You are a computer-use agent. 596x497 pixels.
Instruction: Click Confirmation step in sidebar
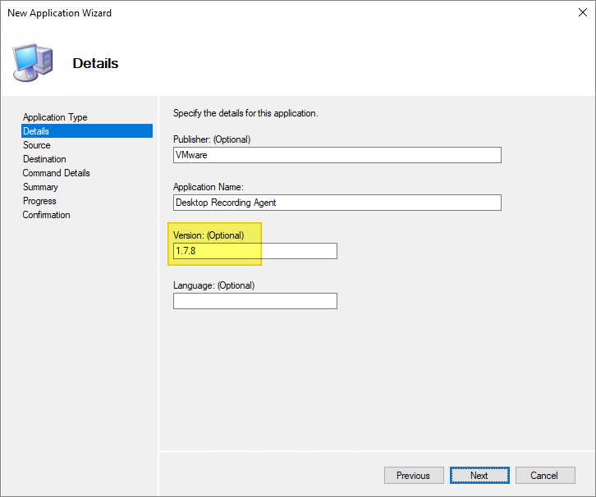pyautogui.click(x=47, y=215)
